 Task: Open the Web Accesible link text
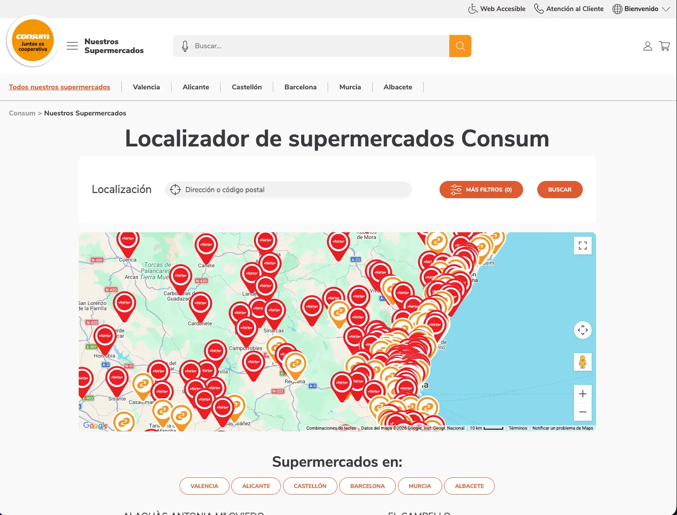(x=503, y=9)
